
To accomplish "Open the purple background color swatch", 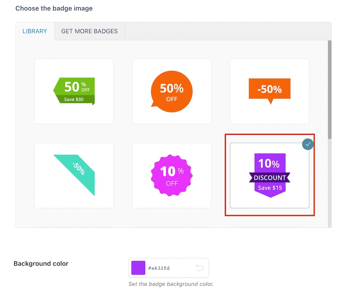I will coord(138,268).
